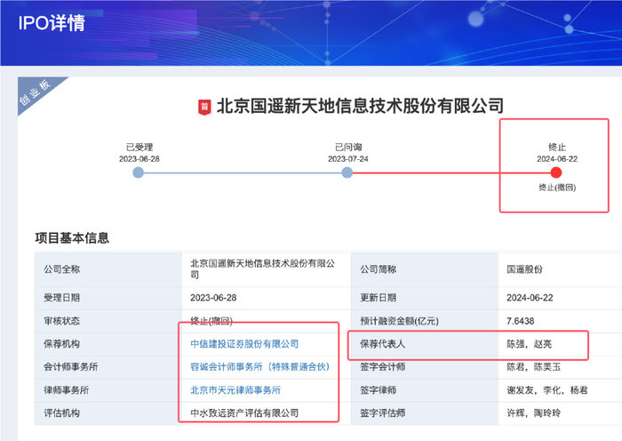
Task: Click the 公司全称 label cell
Action: click(108, 269)
